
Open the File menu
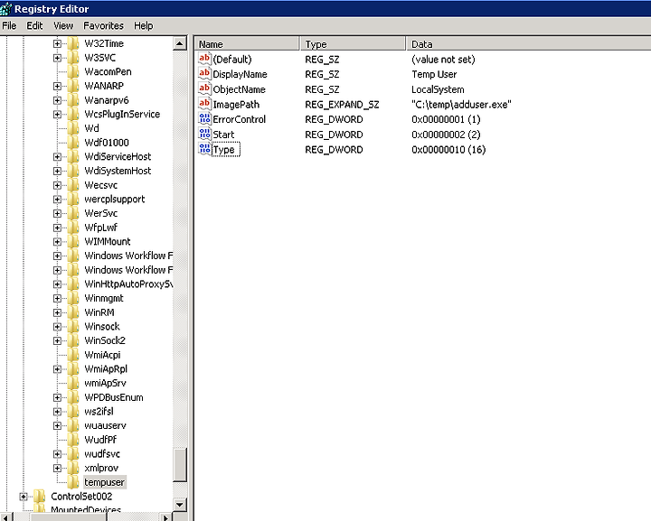tap(9, 25)
